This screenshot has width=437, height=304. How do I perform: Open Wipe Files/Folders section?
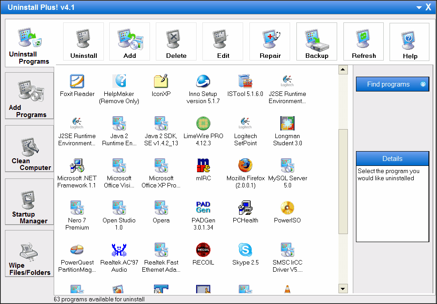click(x=30, y=254)
